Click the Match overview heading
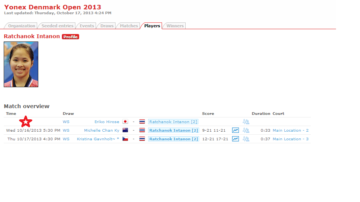 (27, 106)
